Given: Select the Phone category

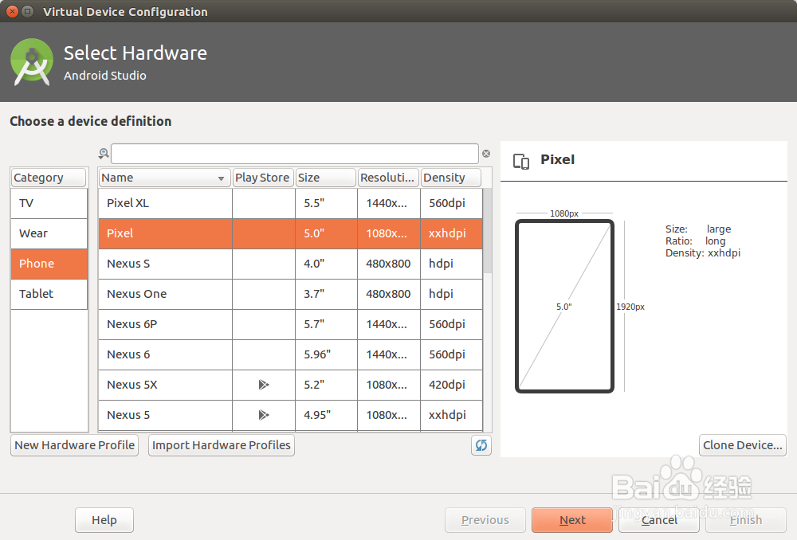Looking at the screenshot, I should pyautogui.click(x=49, y=264).
